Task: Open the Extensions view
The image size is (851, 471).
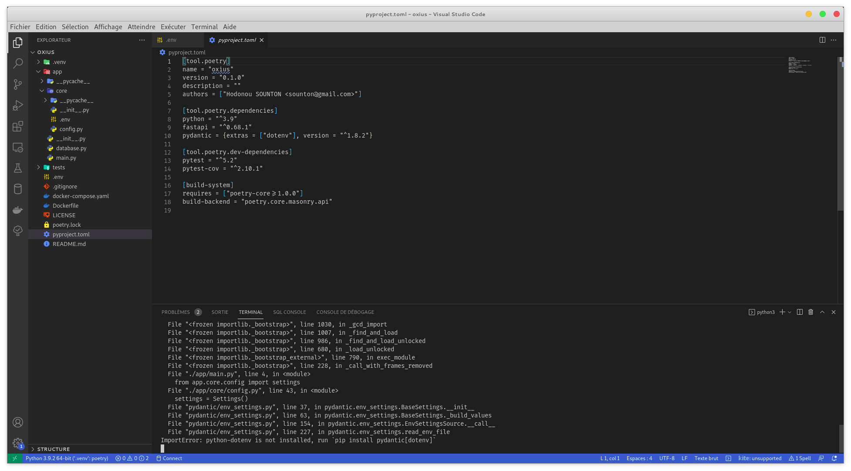Action: 18,127
